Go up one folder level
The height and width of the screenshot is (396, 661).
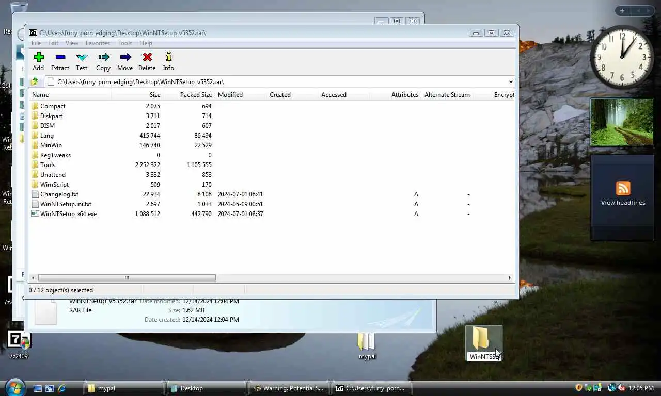point(35,81)
